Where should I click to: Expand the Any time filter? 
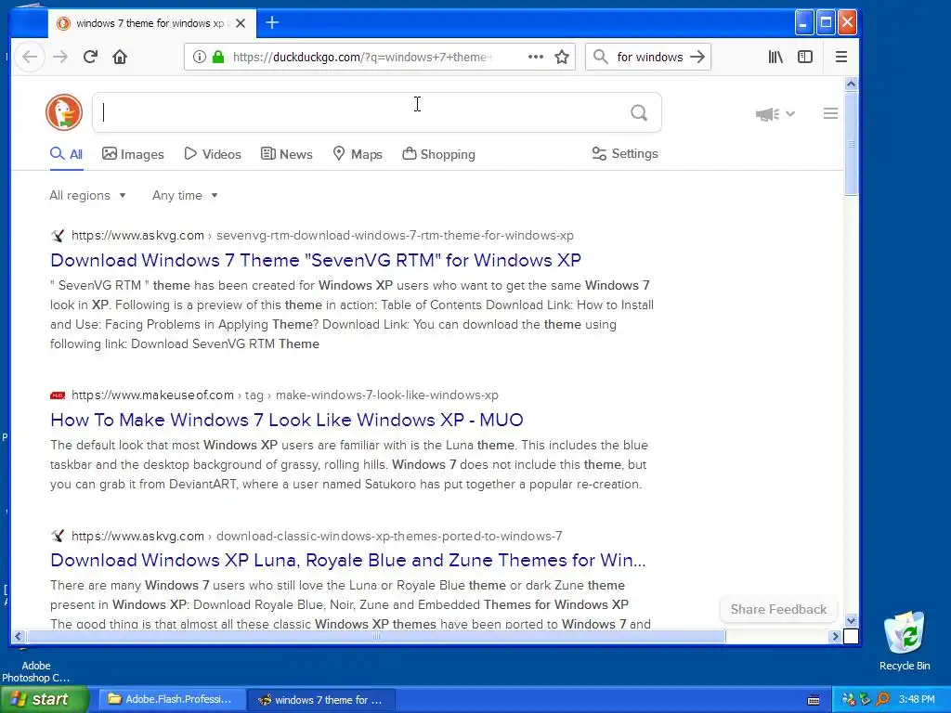[x=185, y=195]
